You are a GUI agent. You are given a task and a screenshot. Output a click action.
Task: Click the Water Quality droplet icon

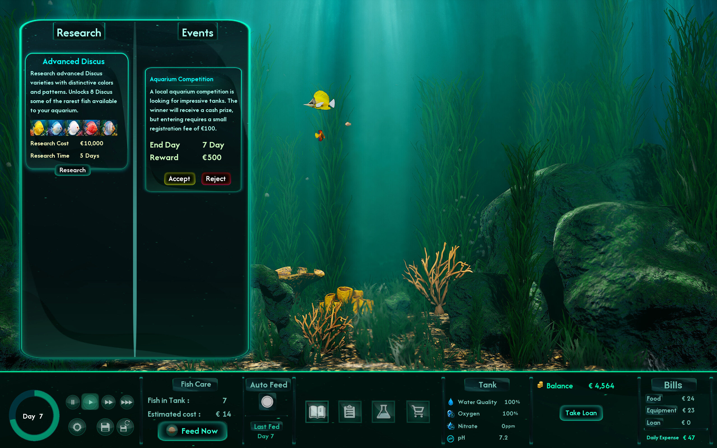click(x=451, y=402)
